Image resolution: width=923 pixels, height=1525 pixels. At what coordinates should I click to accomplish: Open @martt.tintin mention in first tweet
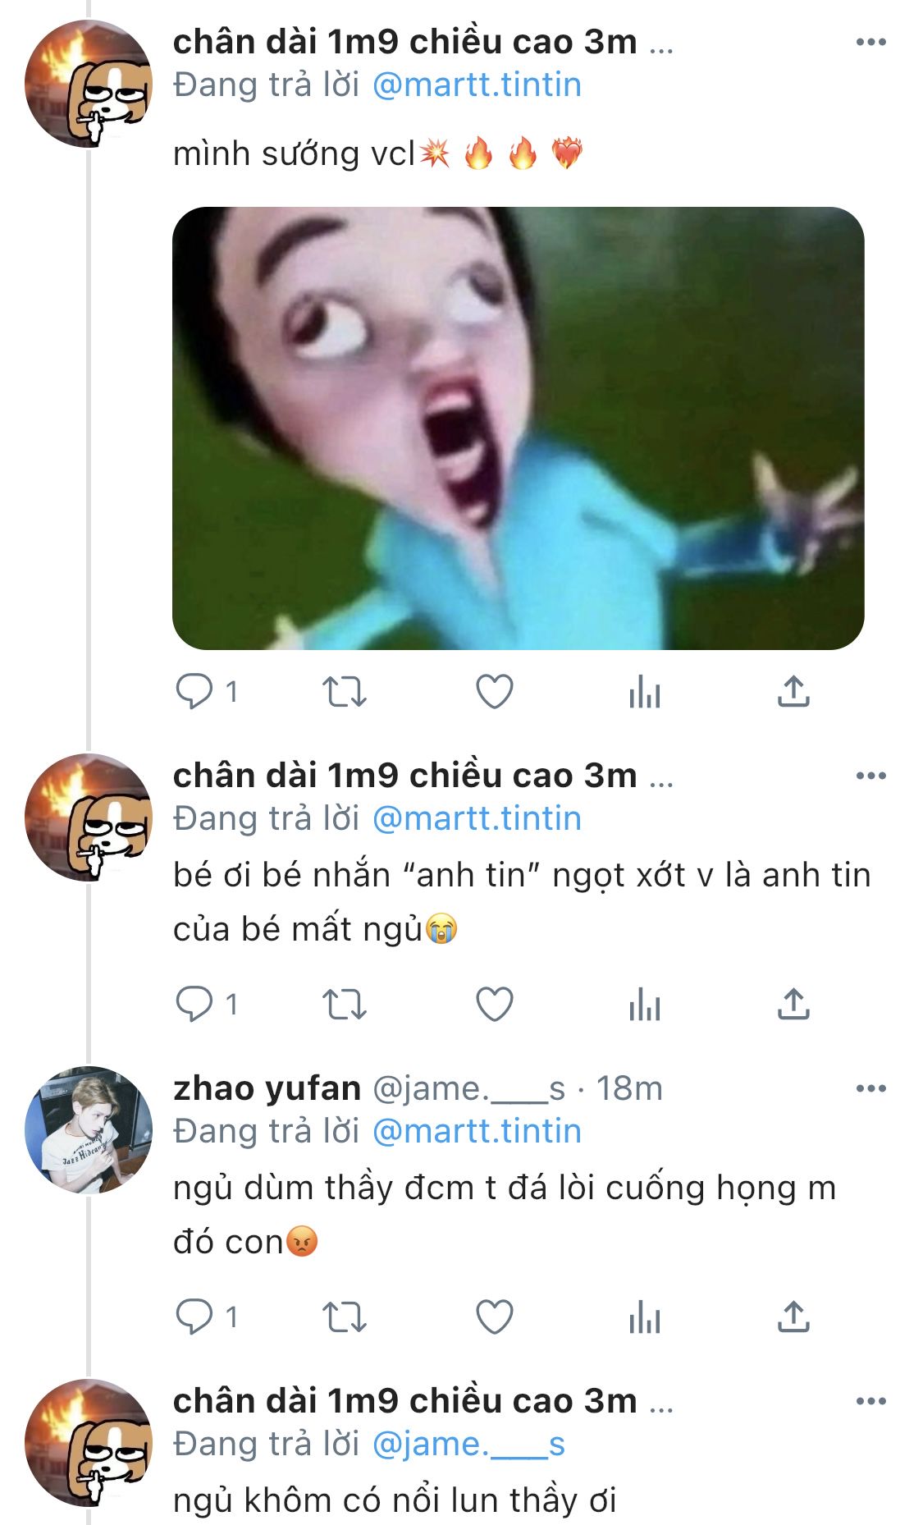477,85
